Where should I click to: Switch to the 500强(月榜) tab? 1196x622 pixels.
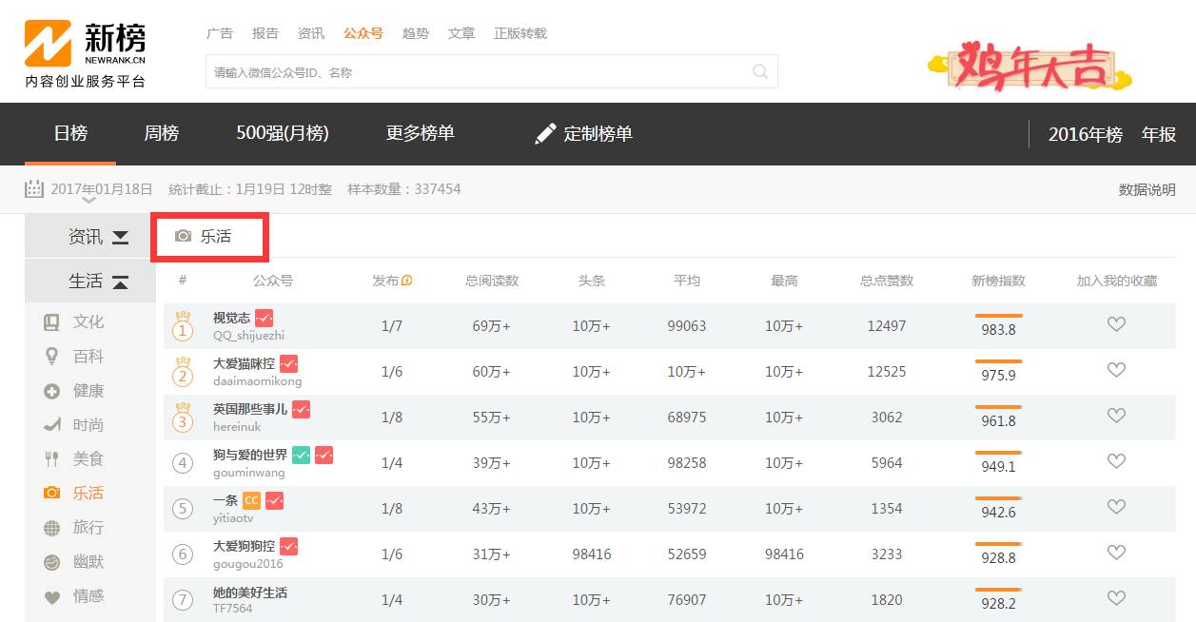click(283, 134)
